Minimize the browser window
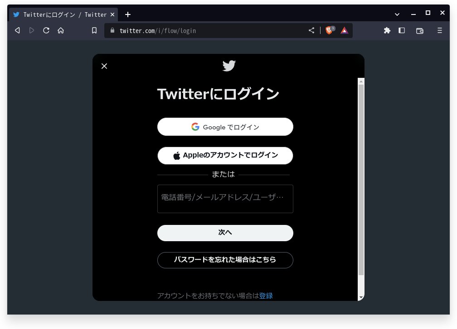Screen dimensions: 457x329 click(413, 14)
